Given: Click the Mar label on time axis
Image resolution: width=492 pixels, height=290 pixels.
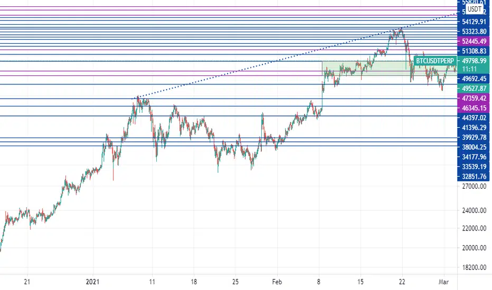Looking at the screenshot, I should [443, 282].
